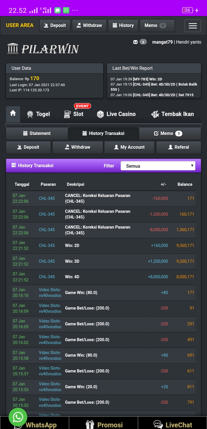Open the Live Casino dice section
Screen dimensions: 207x429
click(x=116, y=114)
